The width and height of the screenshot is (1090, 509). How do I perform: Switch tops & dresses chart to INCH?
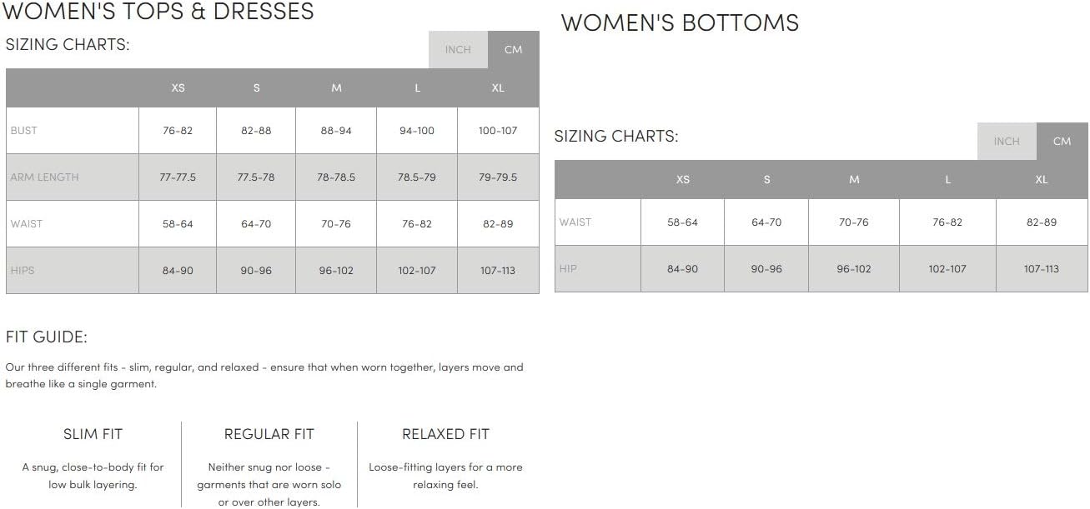pos(458,50)
